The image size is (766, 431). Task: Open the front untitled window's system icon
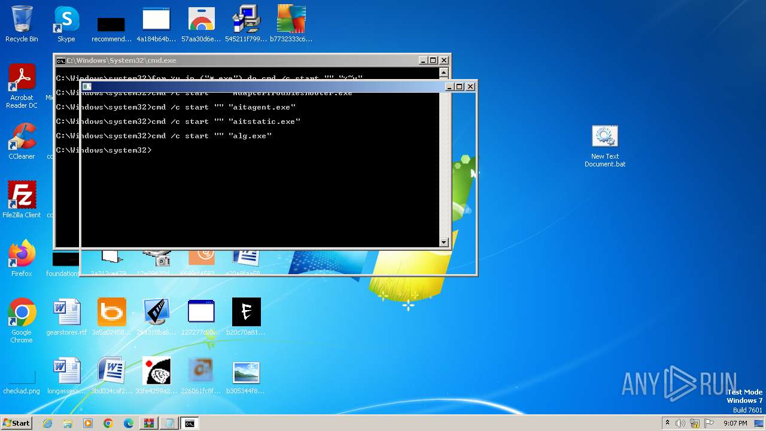coord(87,87)
